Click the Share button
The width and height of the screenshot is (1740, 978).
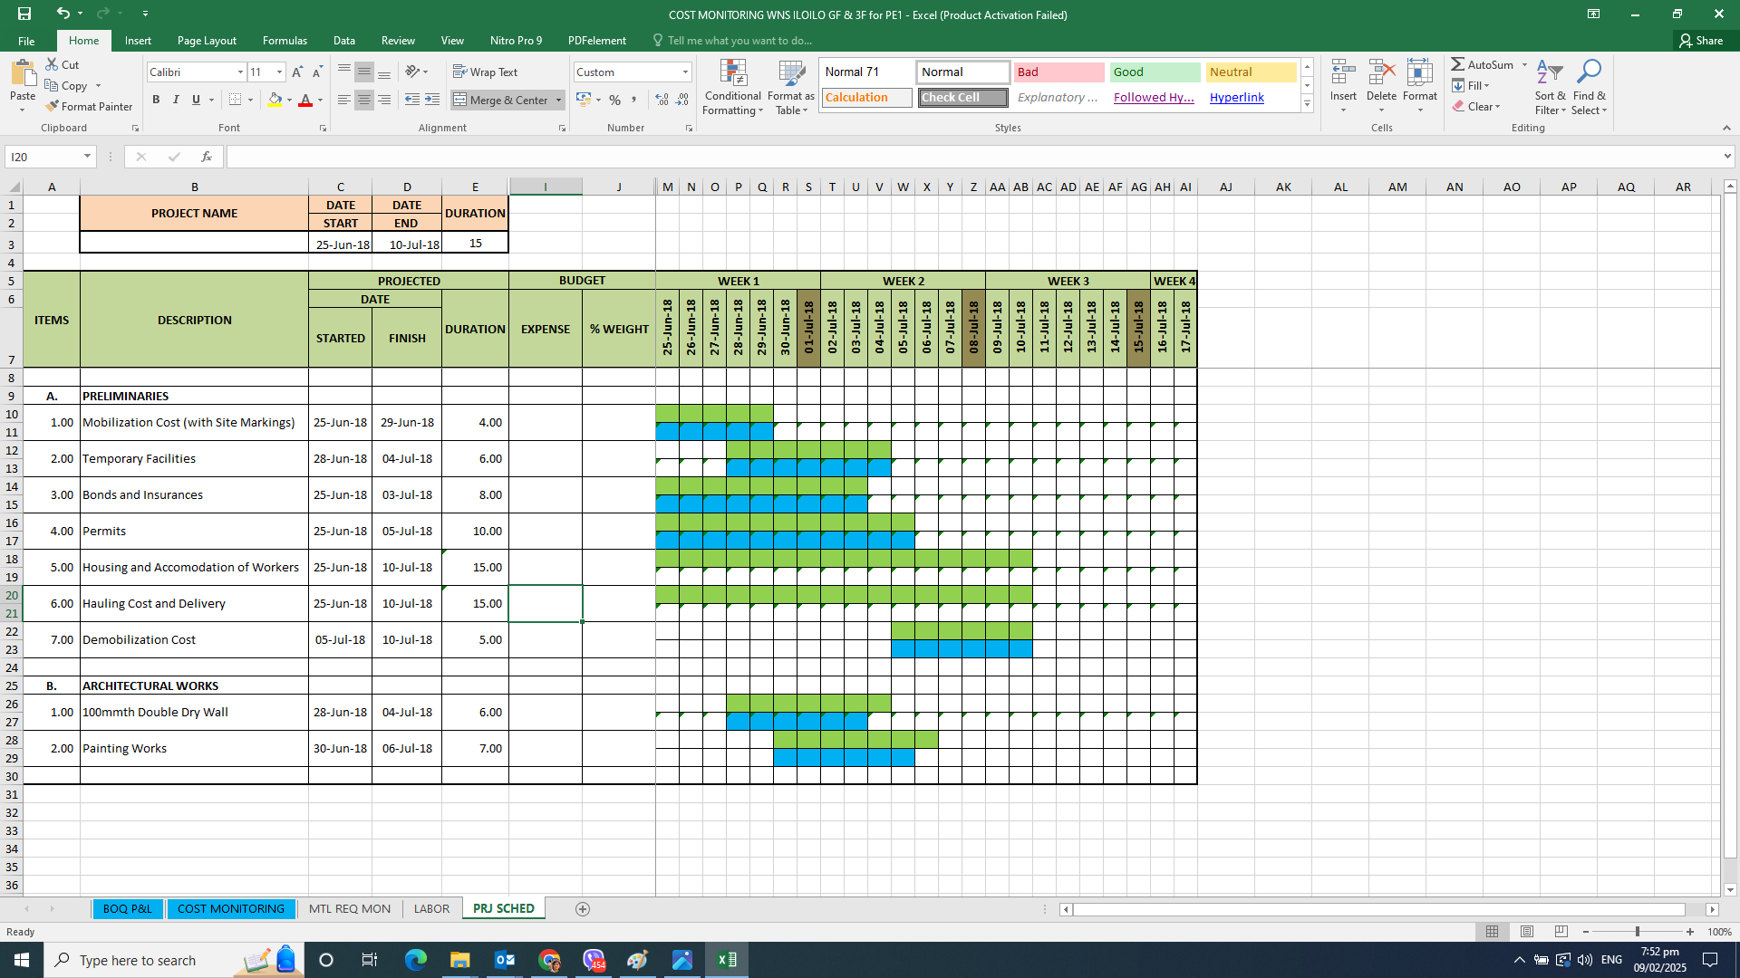(1701, 40)
